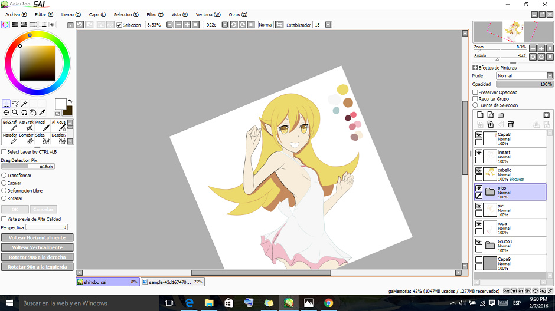Click the Voltear Horizontalmente button
555x311 pixels.
tap(37, 238)
